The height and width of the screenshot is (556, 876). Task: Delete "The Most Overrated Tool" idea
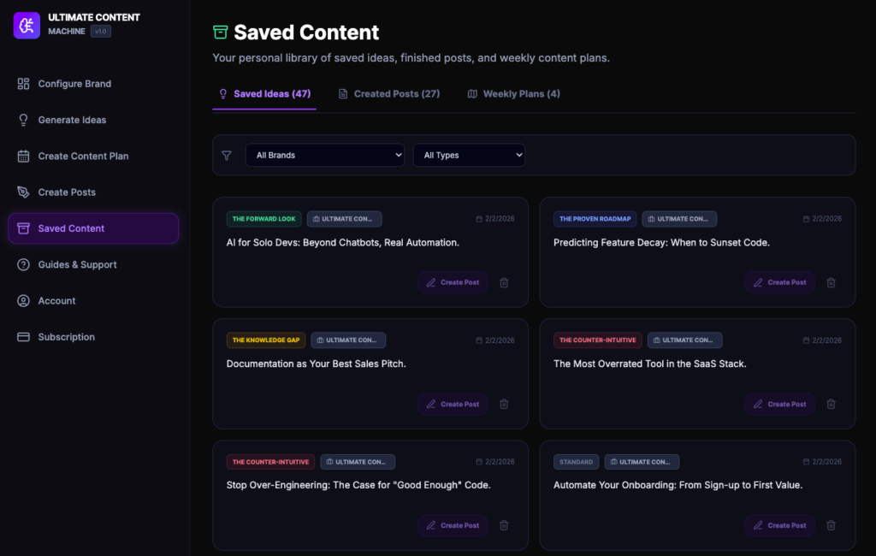click(831, 404)
